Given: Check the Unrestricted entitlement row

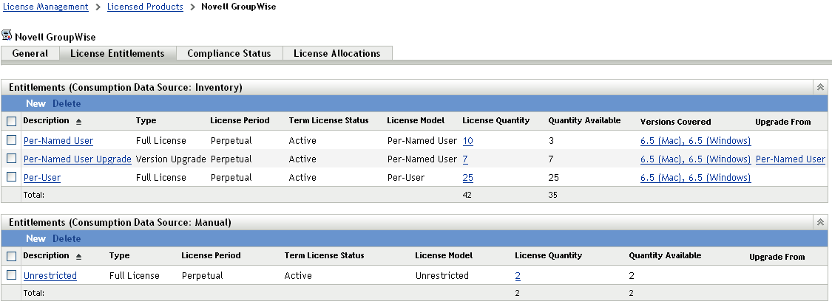Looking at the screenshot, I should pos(12,275).
